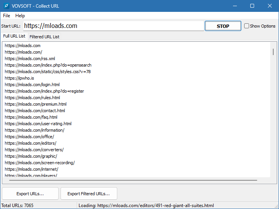
Task: Minimize the Collect URL window
Action: click(235, 6)
